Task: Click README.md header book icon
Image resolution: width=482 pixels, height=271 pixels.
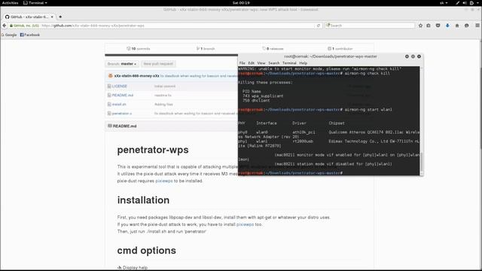Action: pyautogui.click(x=110, y=126)
